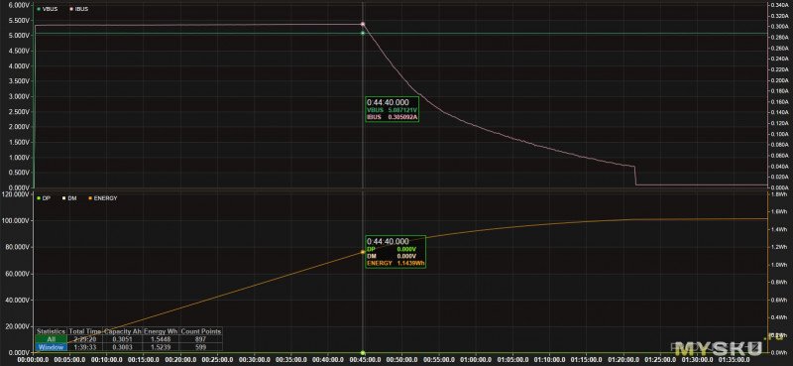The height and width of the screenshot is (366, 793).
Task: Click the upper 0:44:40.000 tooltip box
Action: 394,109
